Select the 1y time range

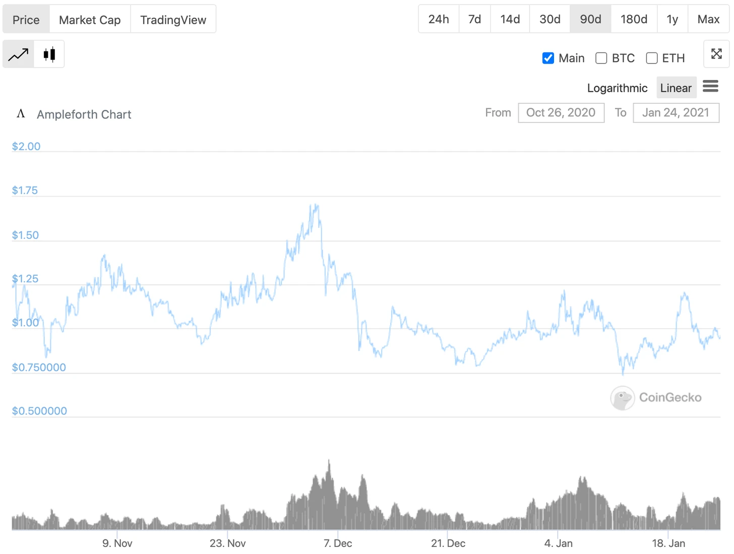672,19
